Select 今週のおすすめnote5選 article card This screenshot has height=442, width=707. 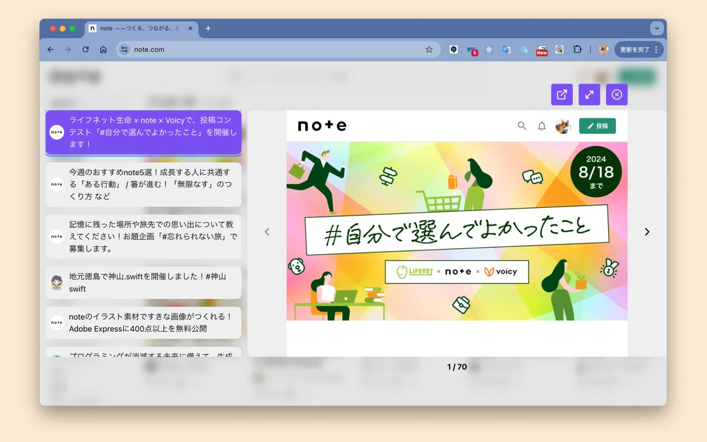144,184
